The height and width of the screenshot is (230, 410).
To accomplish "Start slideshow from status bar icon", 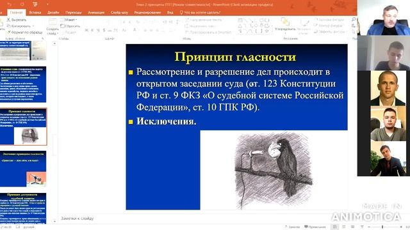I will click(362, 227).
